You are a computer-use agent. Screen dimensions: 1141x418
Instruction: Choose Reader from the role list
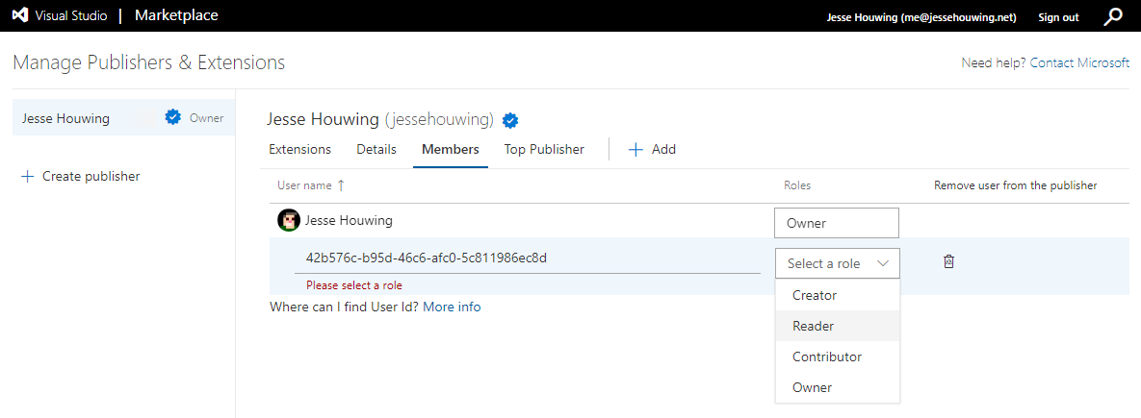[x=838, y=326]
